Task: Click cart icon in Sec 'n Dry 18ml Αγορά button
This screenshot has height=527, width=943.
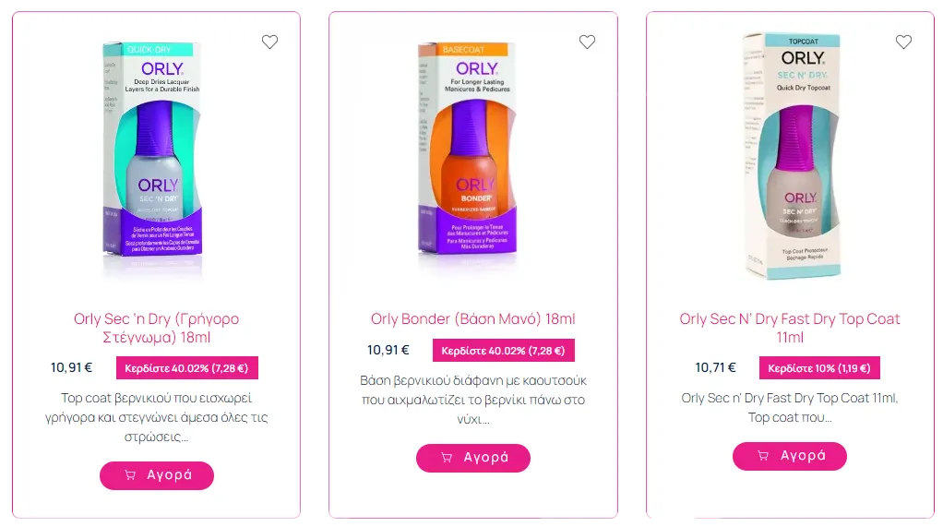Action: 130,475
